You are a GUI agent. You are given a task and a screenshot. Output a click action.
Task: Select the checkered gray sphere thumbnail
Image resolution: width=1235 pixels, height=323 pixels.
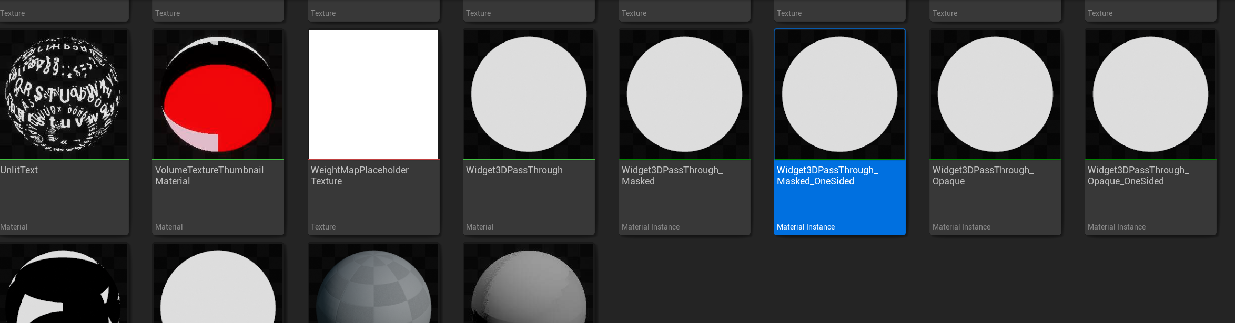tap(373, 284)
